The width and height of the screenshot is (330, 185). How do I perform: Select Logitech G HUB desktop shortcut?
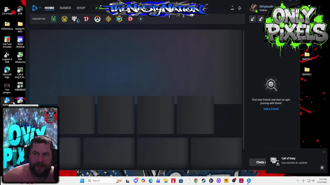click(7, 58)
